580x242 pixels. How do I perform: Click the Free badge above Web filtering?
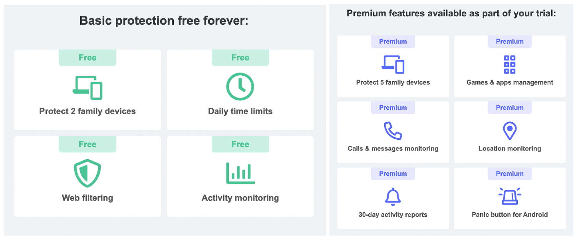[87, 144]
